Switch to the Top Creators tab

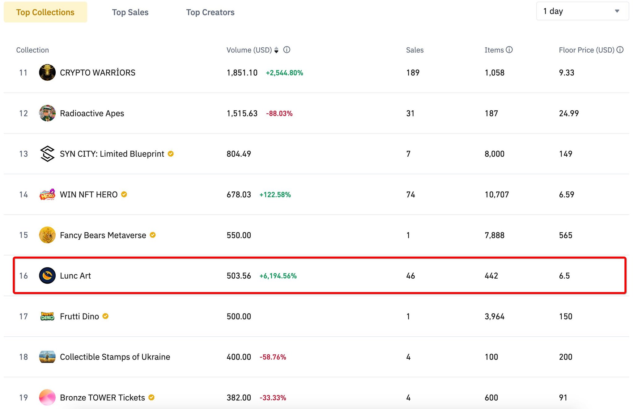point(210,12)
